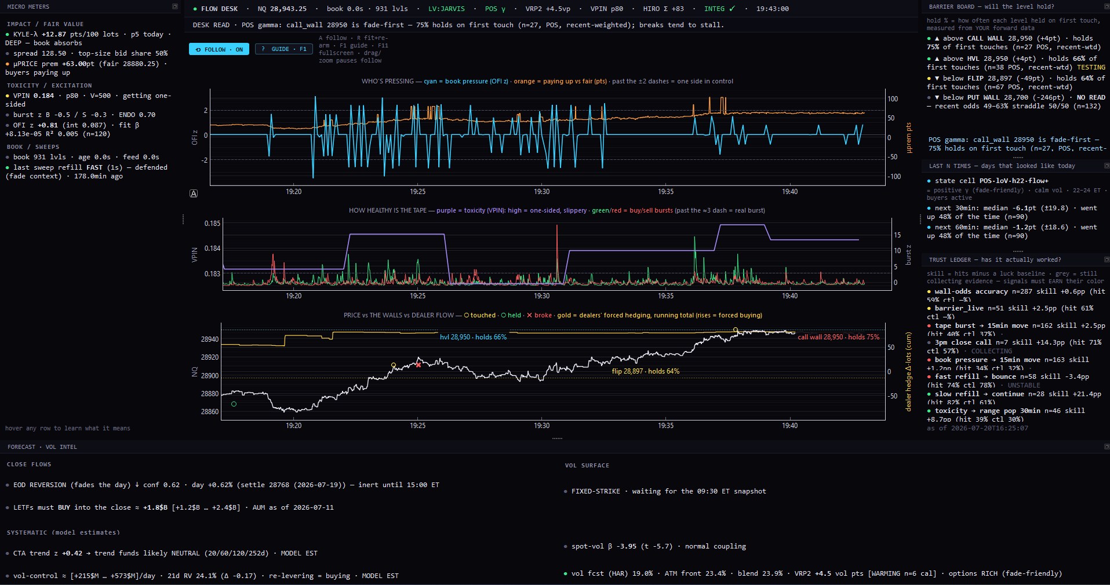
Task: Pop out the Trust Ledger panel
Action: [1107, 259]
